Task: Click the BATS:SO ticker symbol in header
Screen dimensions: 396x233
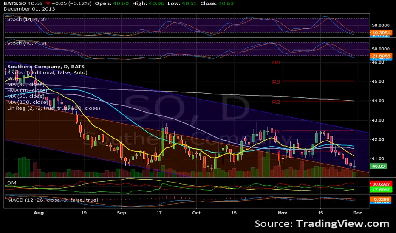Action: click(x=14, y=3)
